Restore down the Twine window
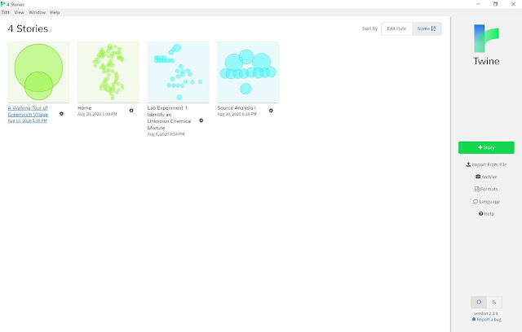Image resolution: width=522 pixels, height=332 pixels. [x=495, y=4]
